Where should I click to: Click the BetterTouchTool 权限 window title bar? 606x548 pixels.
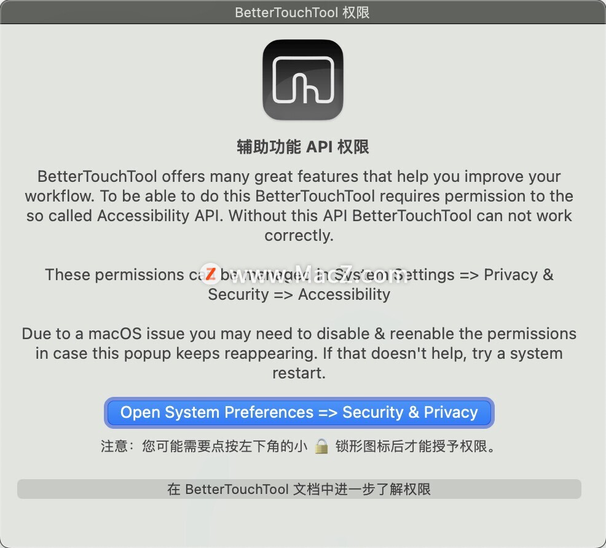point(303,12)
